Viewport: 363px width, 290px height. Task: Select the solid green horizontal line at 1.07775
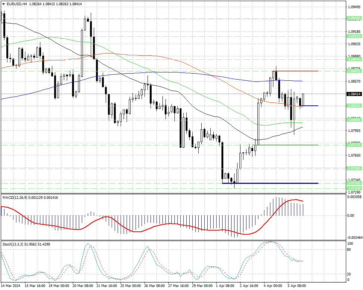tap(285, 145)
